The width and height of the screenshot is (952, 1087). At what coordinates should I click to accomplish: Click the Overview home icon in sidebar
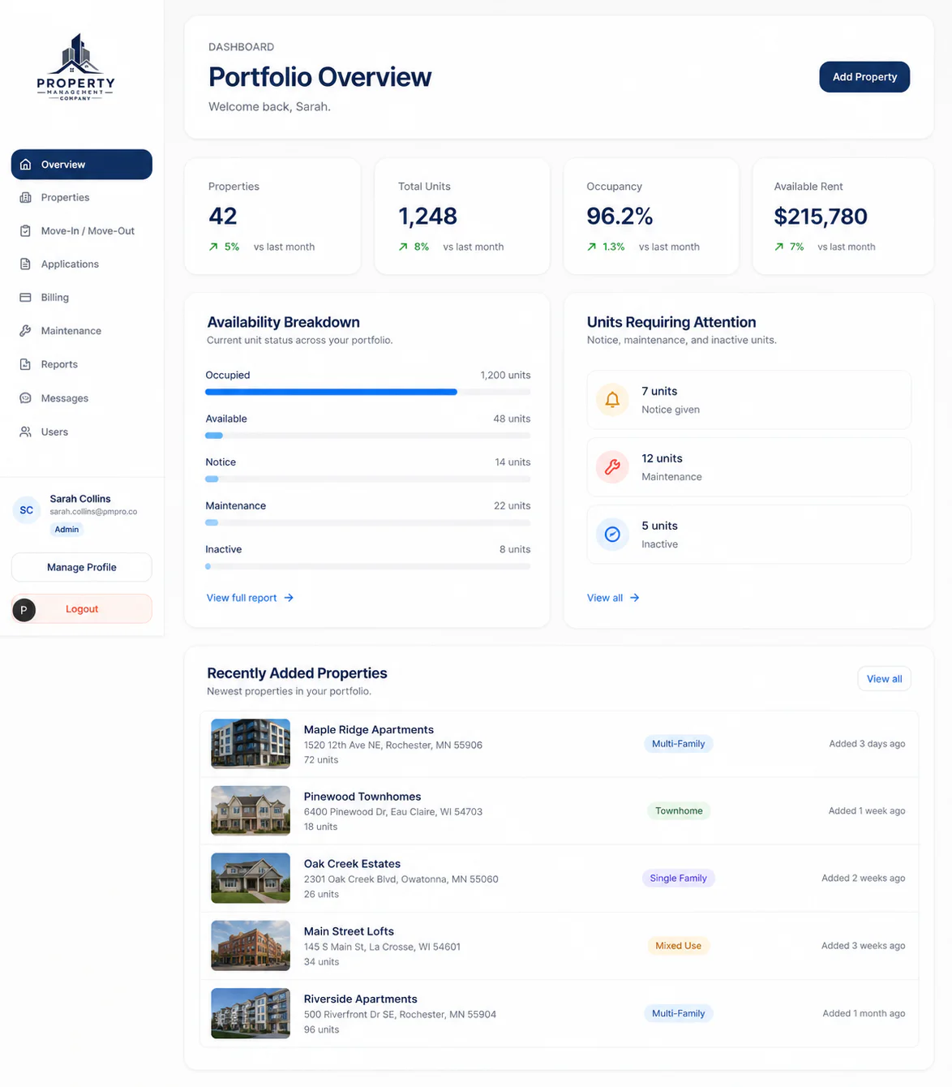25,165
